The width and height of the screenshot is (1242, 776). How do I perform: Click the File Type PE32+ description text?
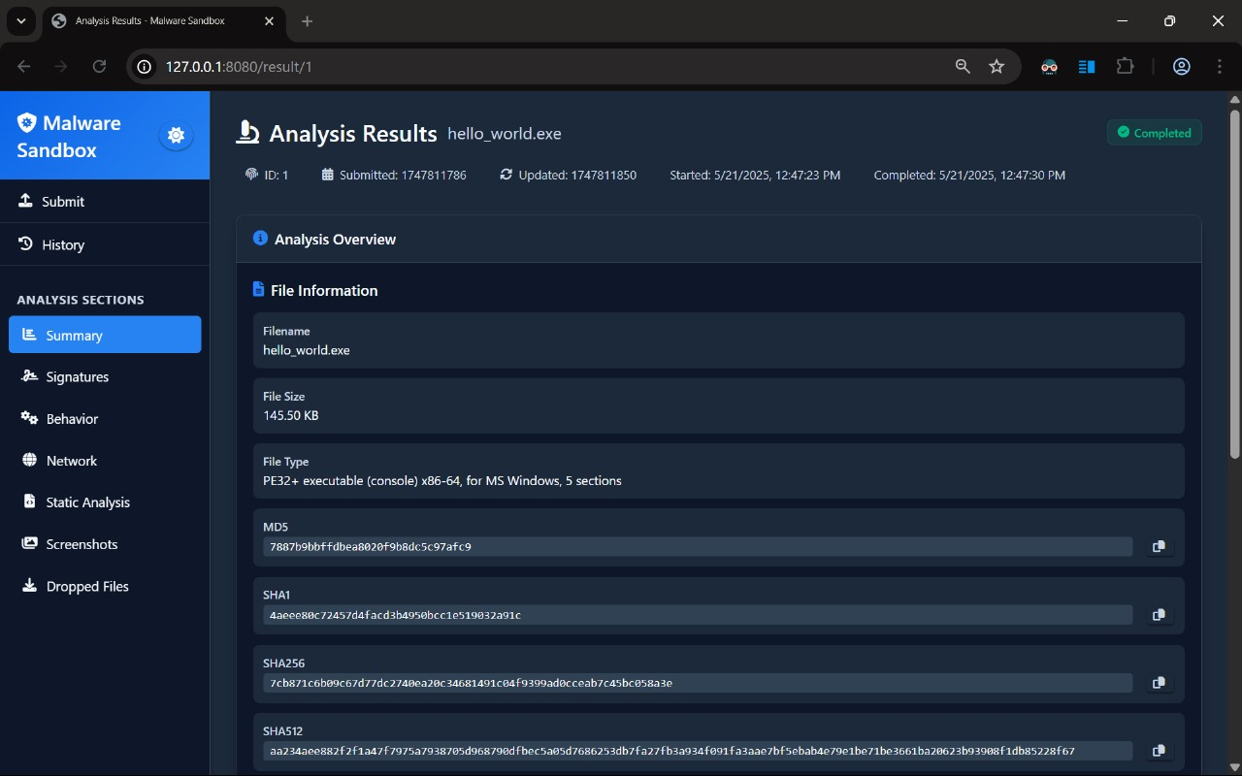442,480
